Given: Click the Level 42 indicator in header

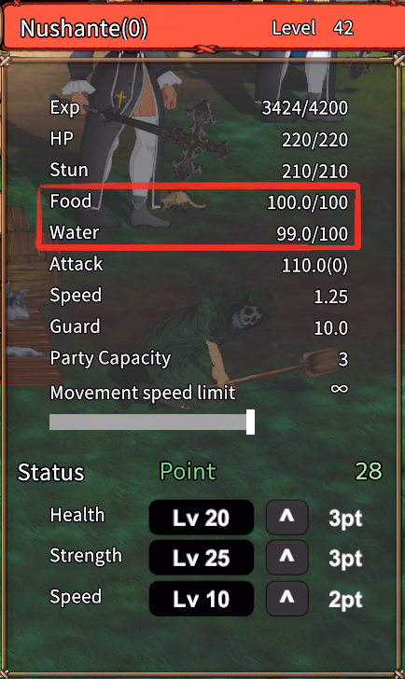Looking at the screenshot, I should [313, 28].
